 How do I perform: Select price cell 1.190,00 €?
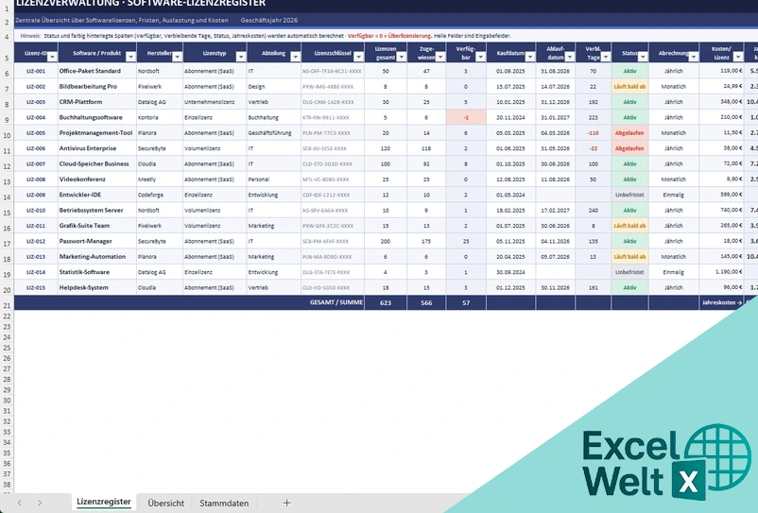[721, 272]
